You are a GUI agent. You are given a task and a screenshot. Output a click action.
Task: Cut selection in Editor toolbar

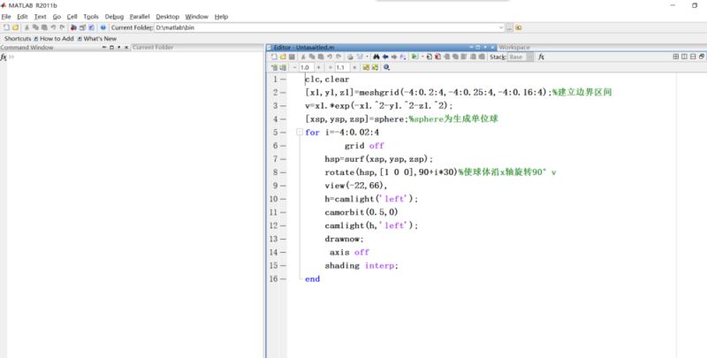coord(303,57)
